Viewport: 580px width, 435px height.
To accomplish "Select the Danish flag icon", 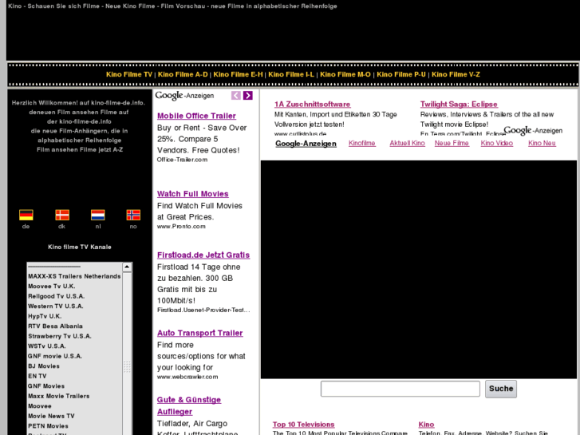I will (x=62, y=215).
